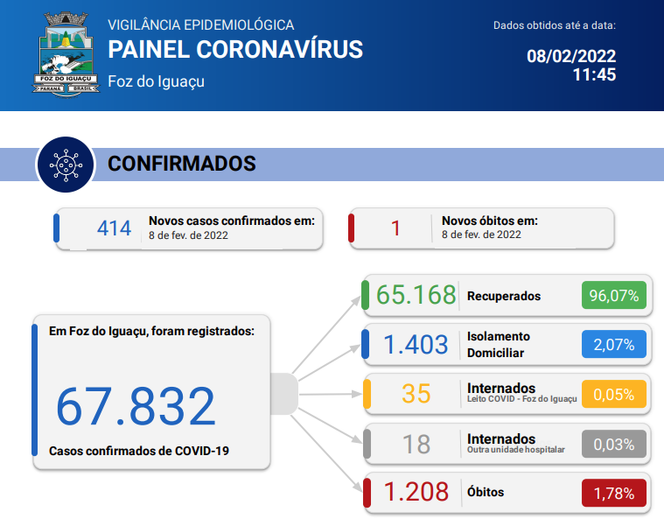Click the VIGILÂNCIA EPIDEMIOLÓGICA heading
This screenshot has height=519, width=664.
[x=200, y=25]
